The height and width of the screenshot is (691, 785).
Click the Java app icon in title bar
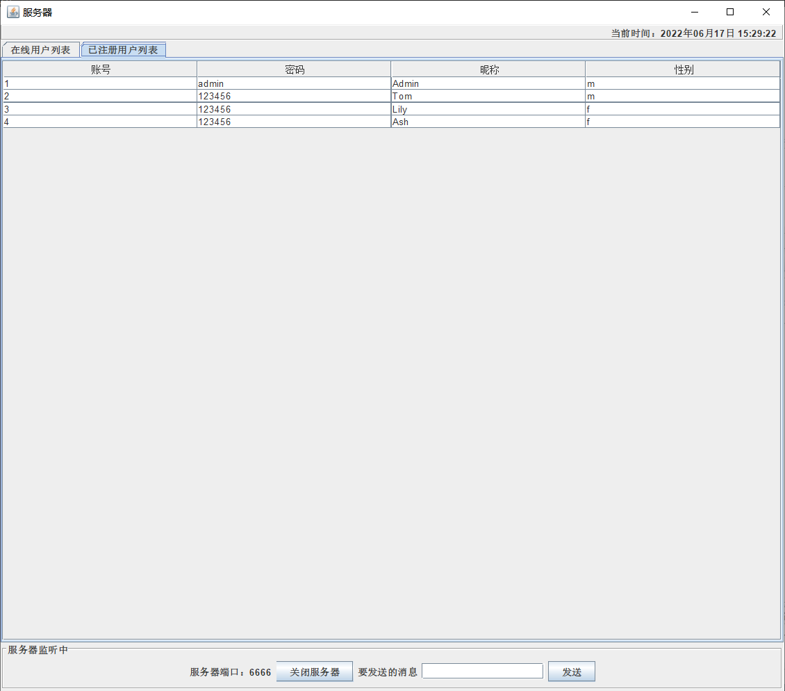13,12
